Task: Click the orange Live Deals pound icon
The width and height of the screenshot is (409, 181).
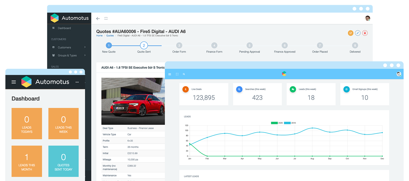Action: tap(186, 89)
